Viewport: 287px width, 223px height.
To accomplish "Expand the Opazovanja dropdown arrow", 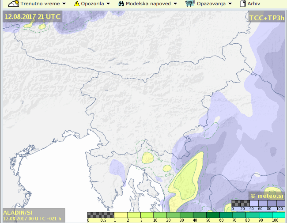I will 230,4.
